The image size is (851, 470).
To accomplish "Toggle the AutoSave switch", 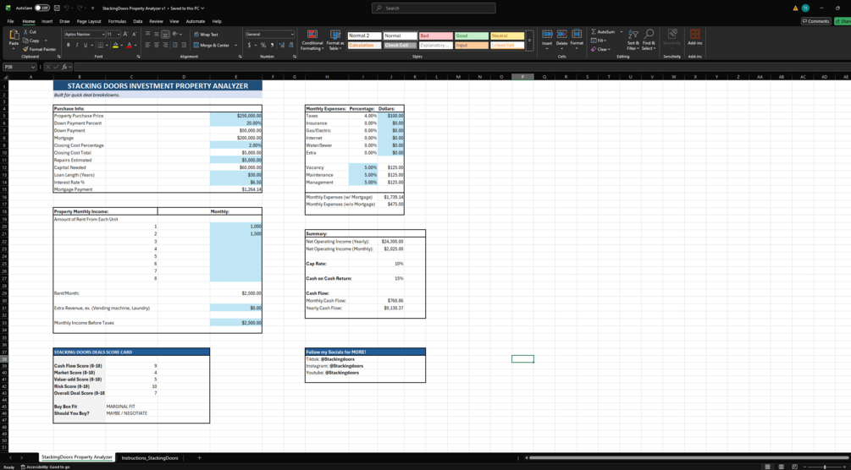I will tap(42, 8).
